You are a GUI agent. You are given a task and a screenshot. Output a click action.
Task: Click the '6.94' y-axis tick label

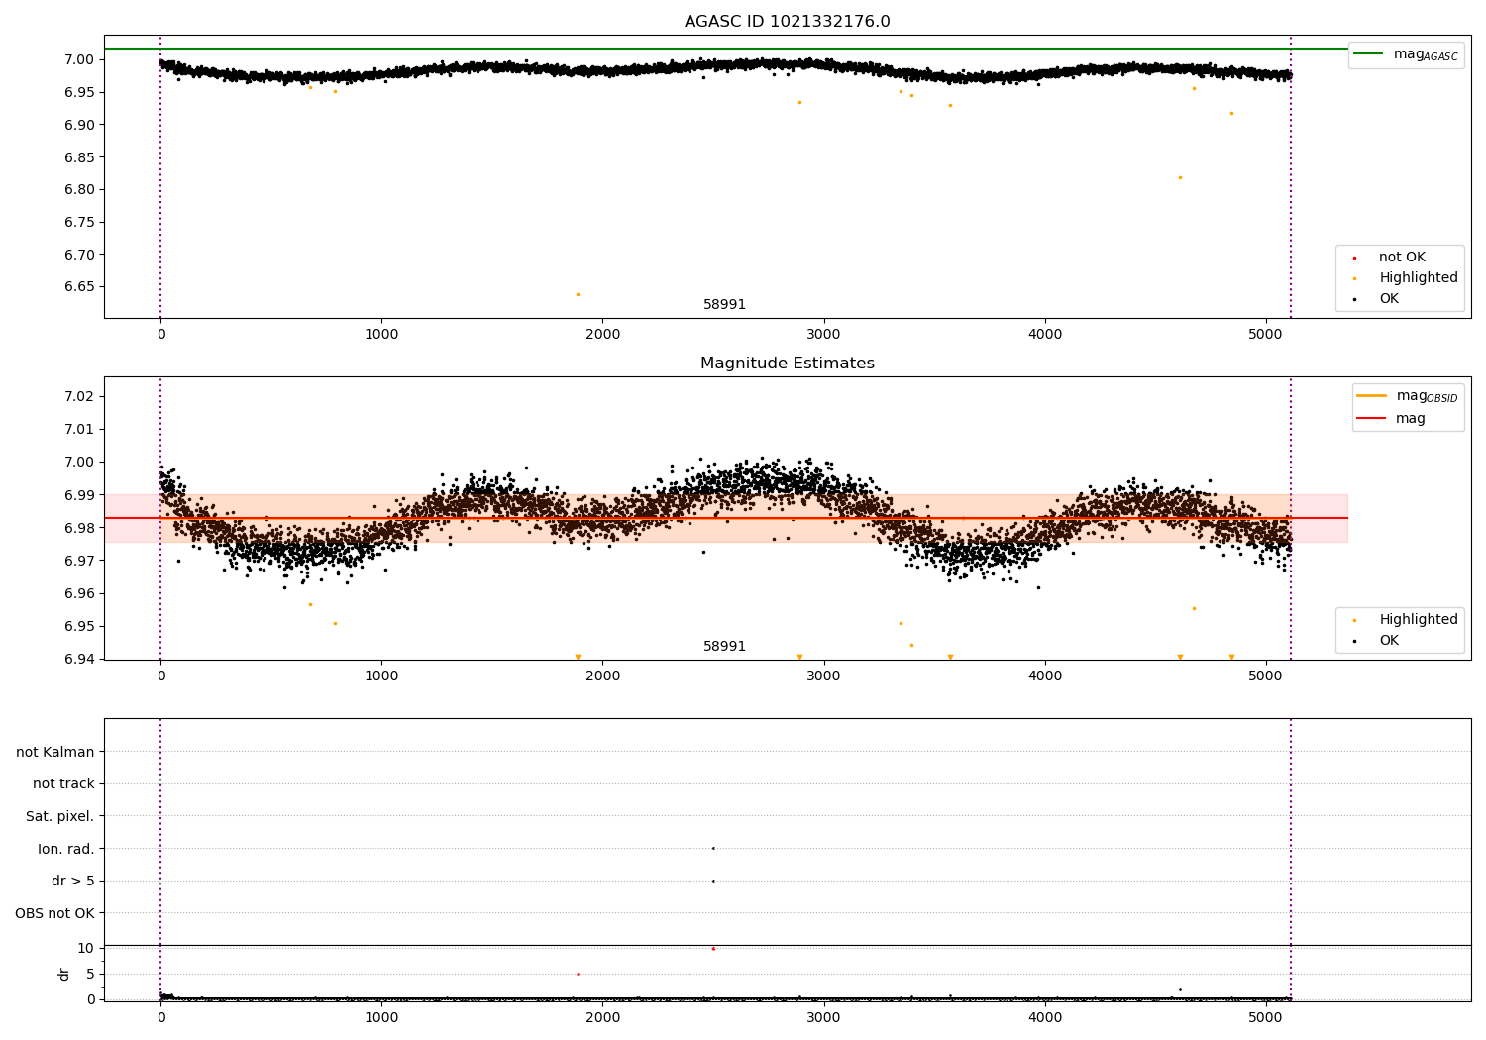click(77, 660)
